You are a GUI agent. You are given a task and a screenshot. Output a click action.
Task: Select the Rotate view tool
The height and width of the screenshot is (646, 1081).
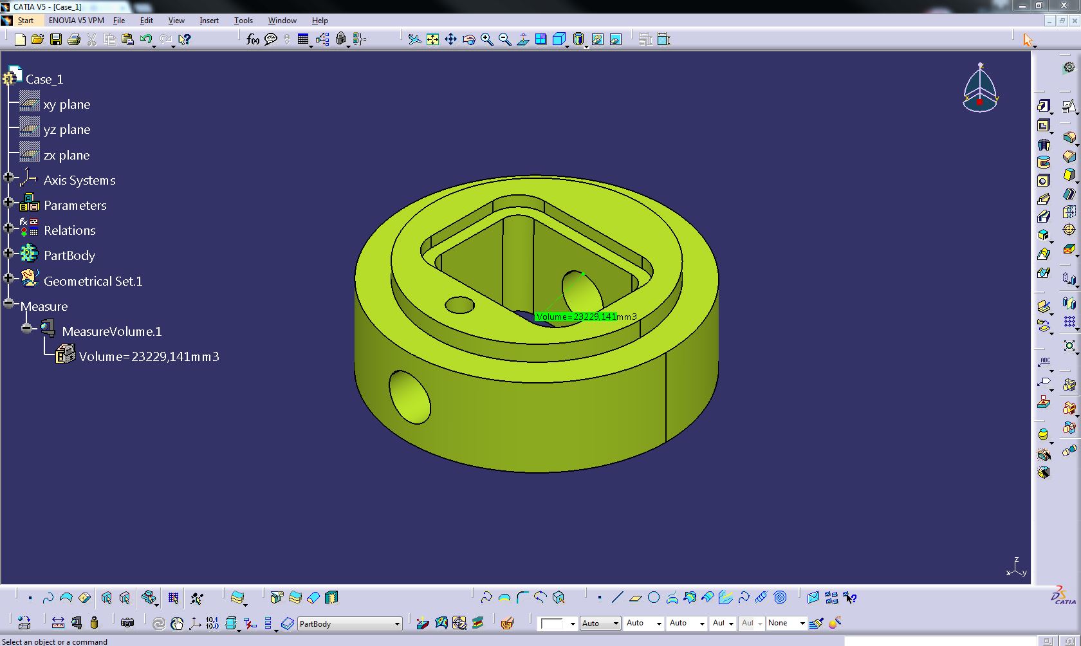[x=469, y=40]
